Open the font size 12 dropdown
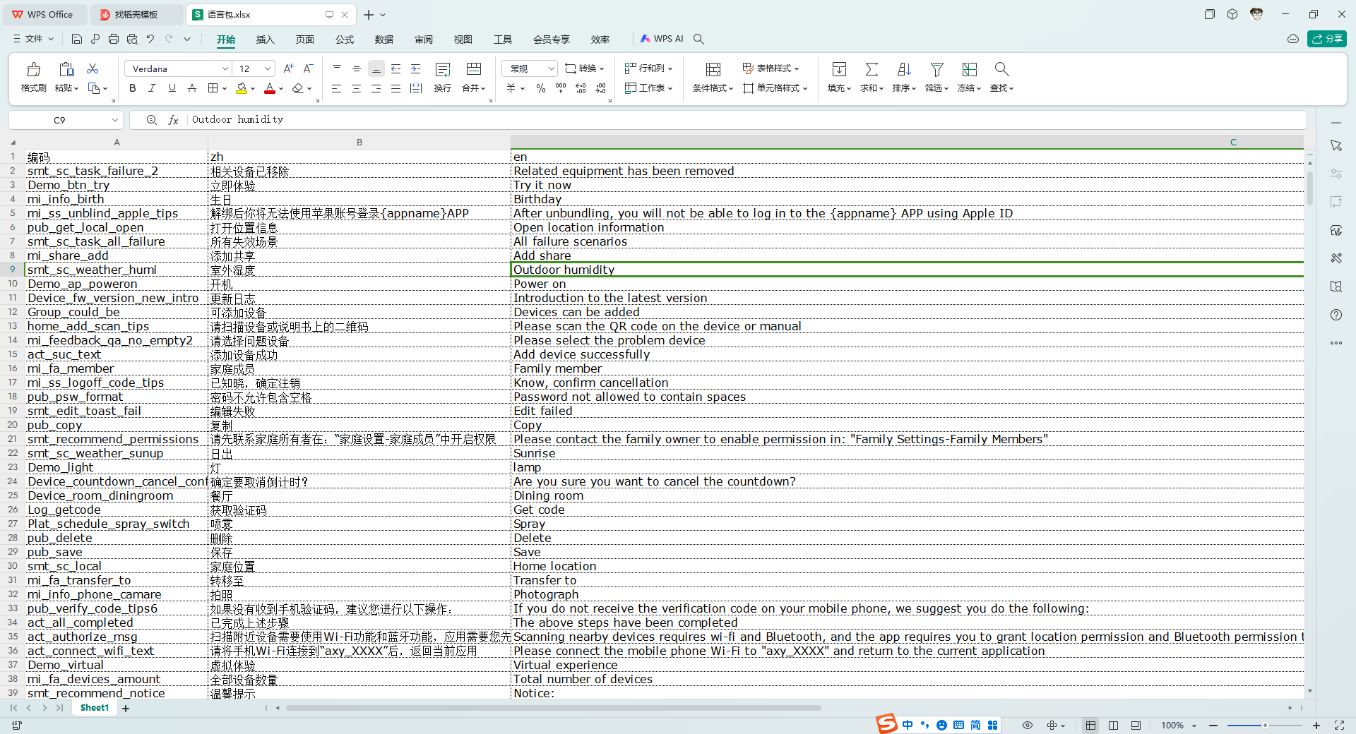 268,68
